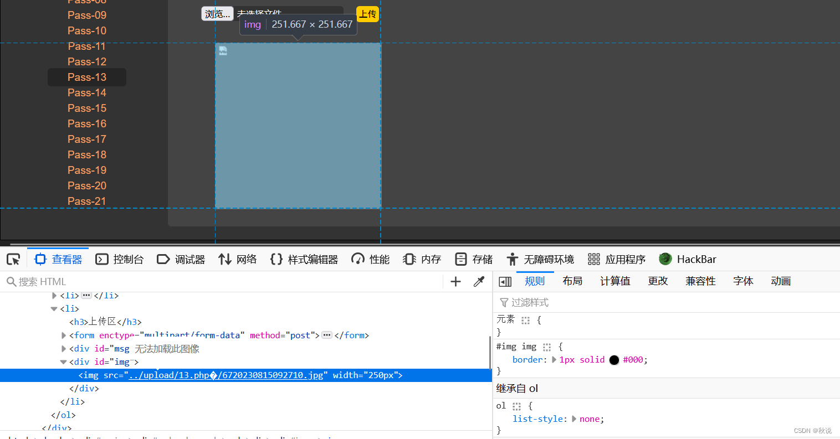Activate the element picker tool

(x=13, y=259)
